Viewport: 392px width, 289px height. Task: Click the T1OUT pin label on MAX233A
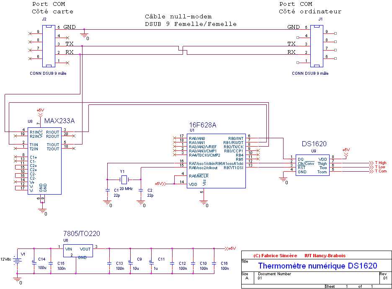(53, 144)
